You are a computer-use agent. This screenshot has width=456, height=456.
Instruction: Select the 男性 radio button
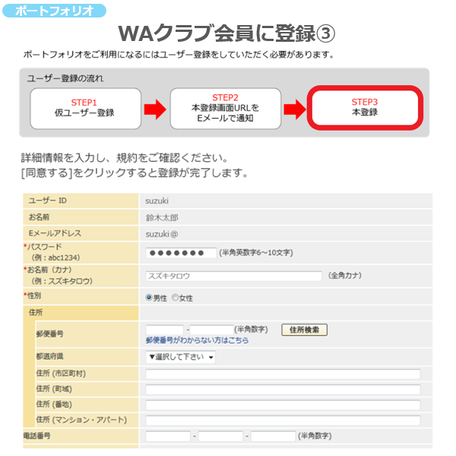(149, 298)
